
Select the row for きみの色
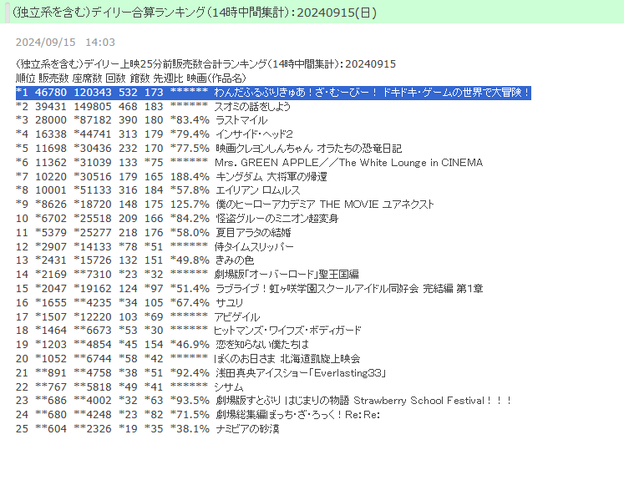135,260
